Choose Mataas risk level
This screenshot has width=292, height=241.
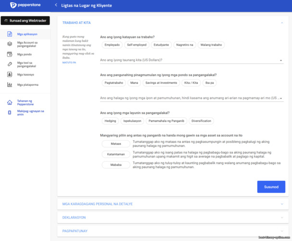click(115, 144)
